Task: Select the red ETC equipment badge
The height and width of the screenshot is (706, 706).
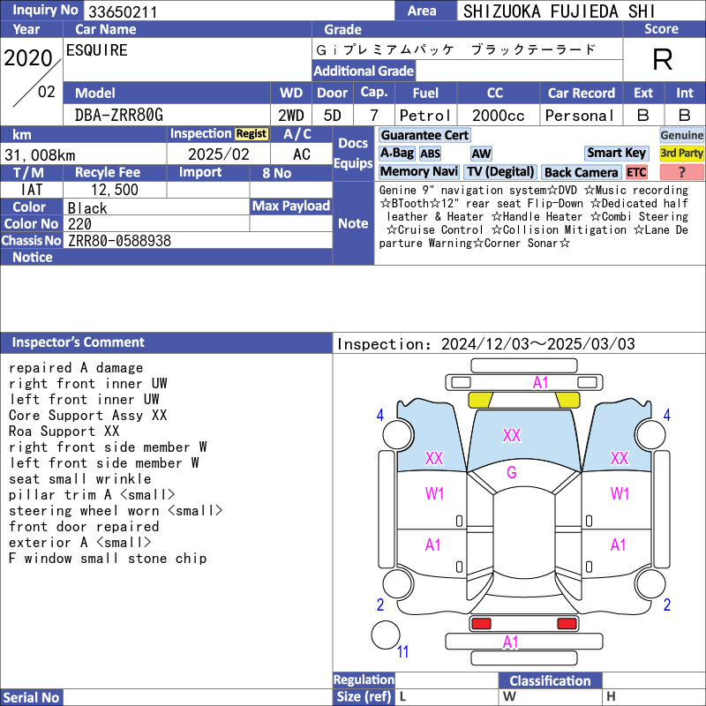Action: (x=636, y=172)
